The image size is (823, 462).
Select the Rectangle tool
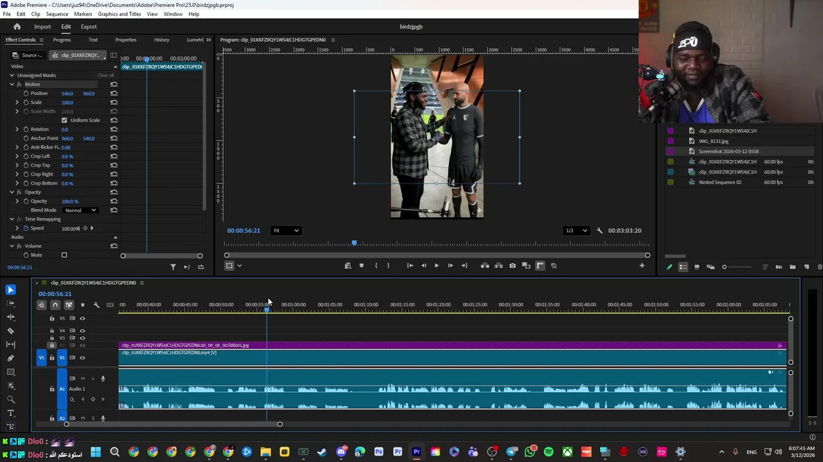[10, 372]
